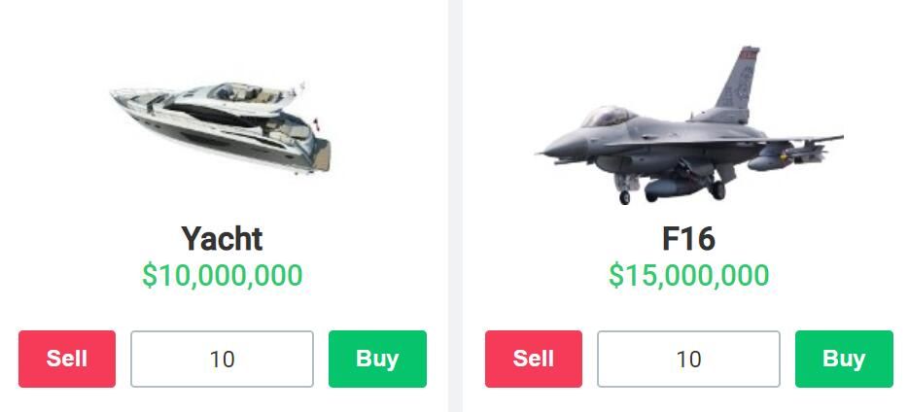
Task: Click the yacht's stern platform
Action: [321, 157]
